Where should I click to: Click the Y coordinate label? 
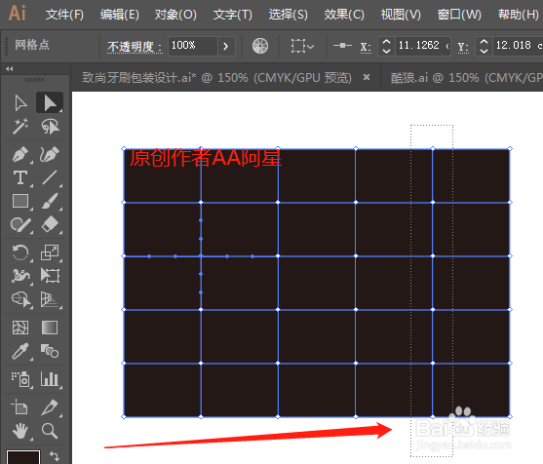(463, 47)
